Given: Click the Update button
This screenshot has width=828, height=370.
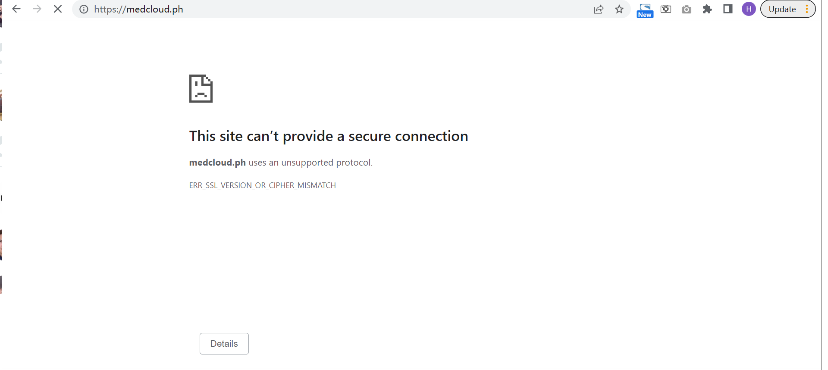Looking at the screenshot, I should pos(782,9).
